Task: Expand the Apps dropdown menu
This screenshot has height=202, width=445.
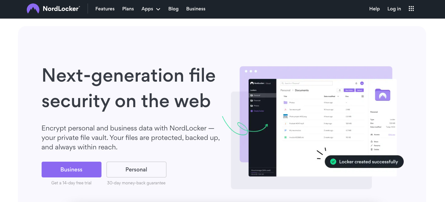Action: (x=151, y=9)
